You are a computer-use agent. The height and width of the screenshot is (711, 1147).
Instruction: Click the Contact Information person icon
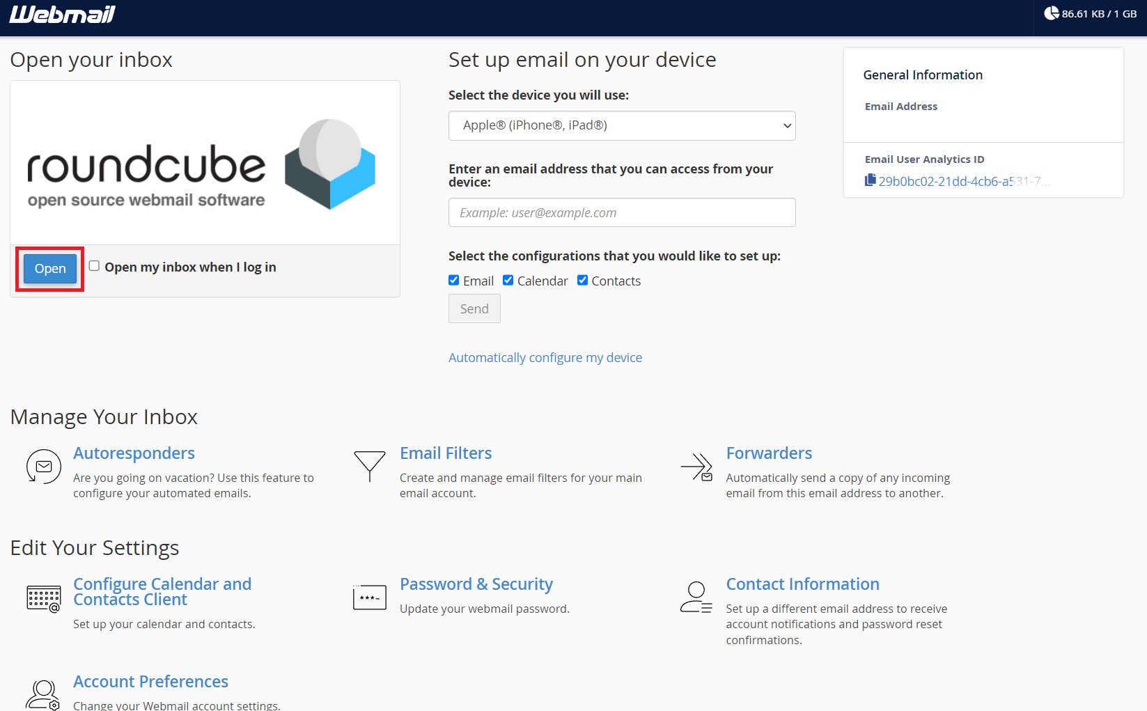696,597
